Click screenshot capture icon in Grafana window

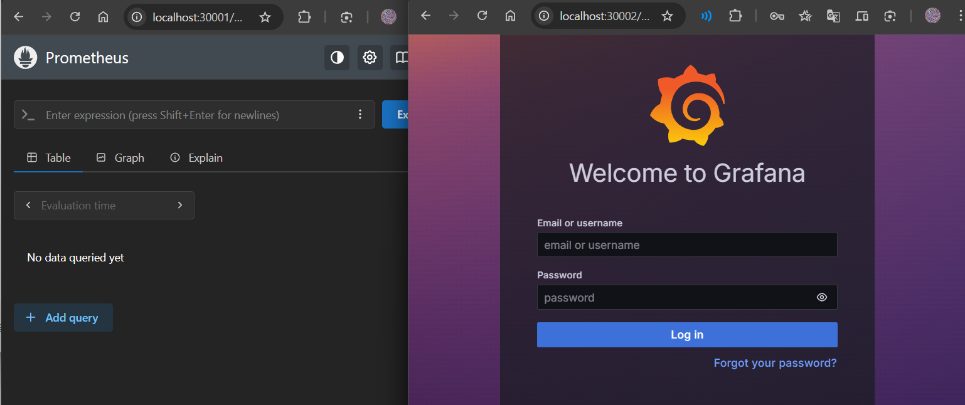pos(890,16)
